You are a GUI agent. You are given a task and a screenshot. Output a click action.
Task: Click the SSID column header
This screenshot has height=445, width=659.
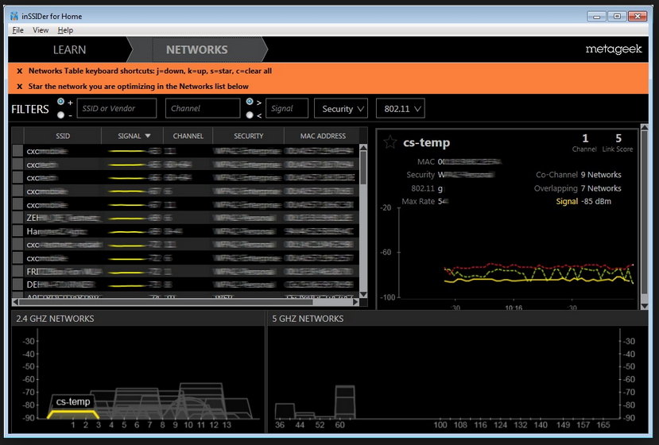point(63,136)
